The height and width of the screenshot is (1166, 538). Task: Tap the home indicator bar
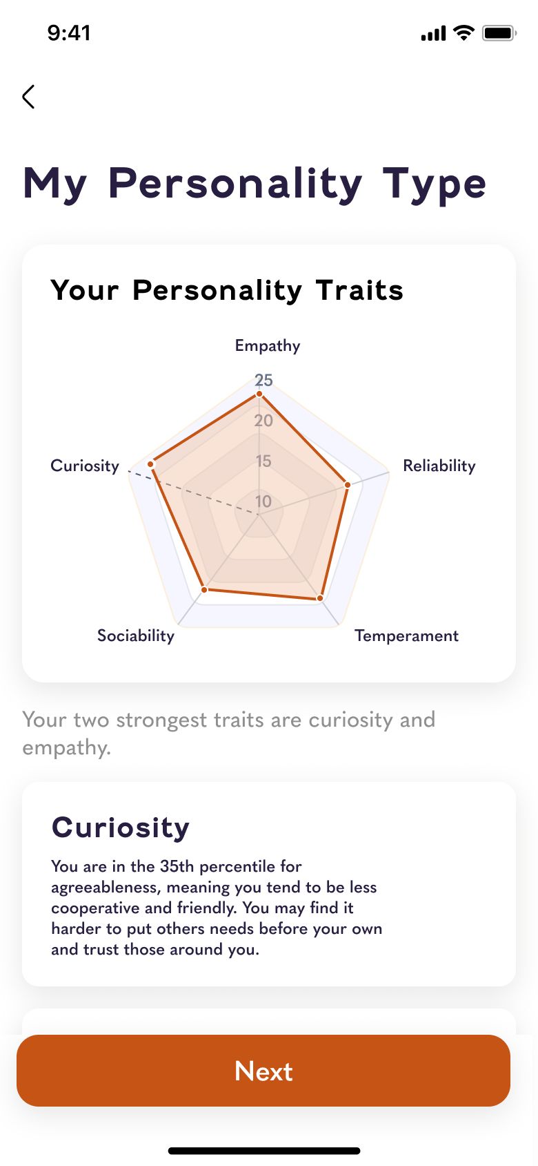tap(264, 1151)
